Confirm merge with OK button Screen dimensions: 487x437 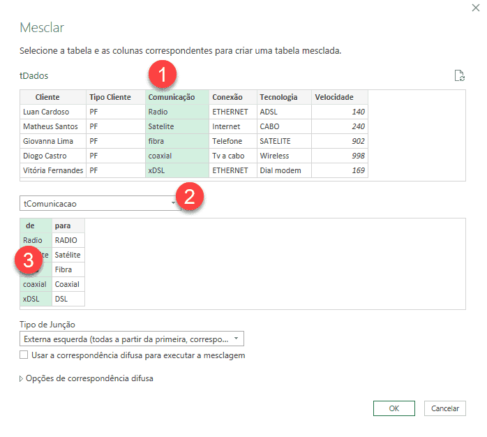(x=394, y=408)
